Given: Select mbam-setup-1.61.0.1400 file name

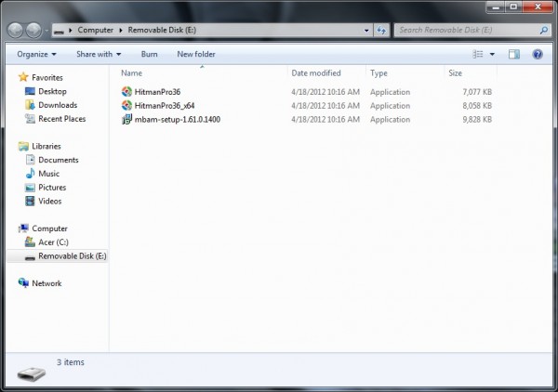Looking at the screenshot, I should [178, 120].
